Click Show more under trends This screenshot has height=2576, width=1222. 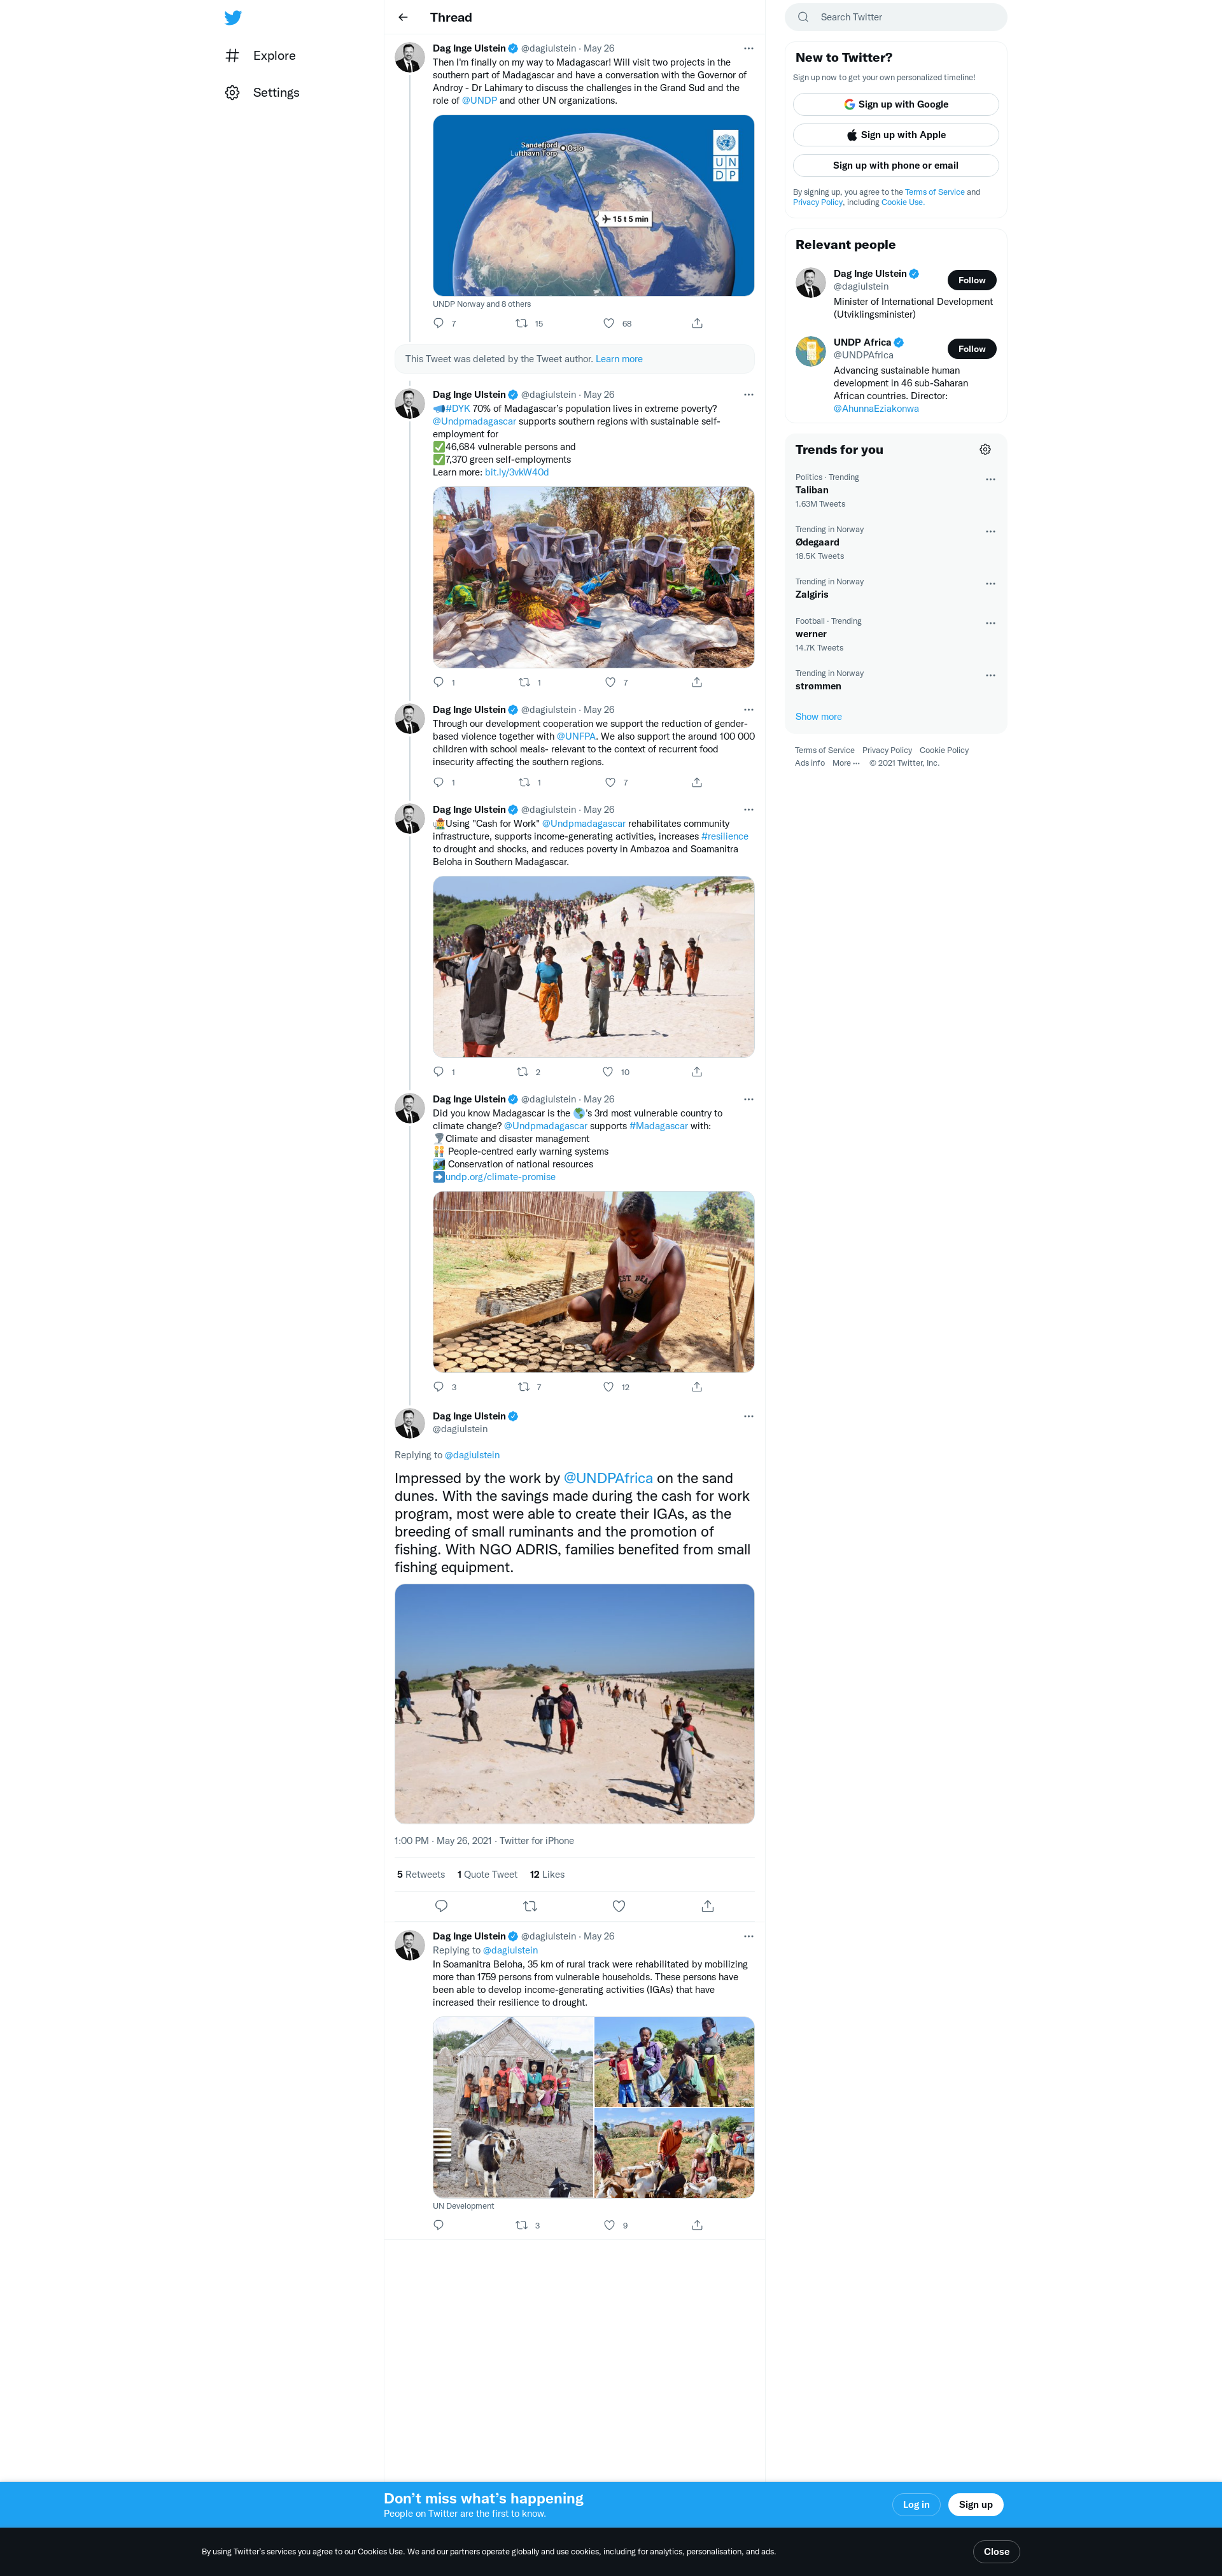pyautogui.click(x=818, y=717)
